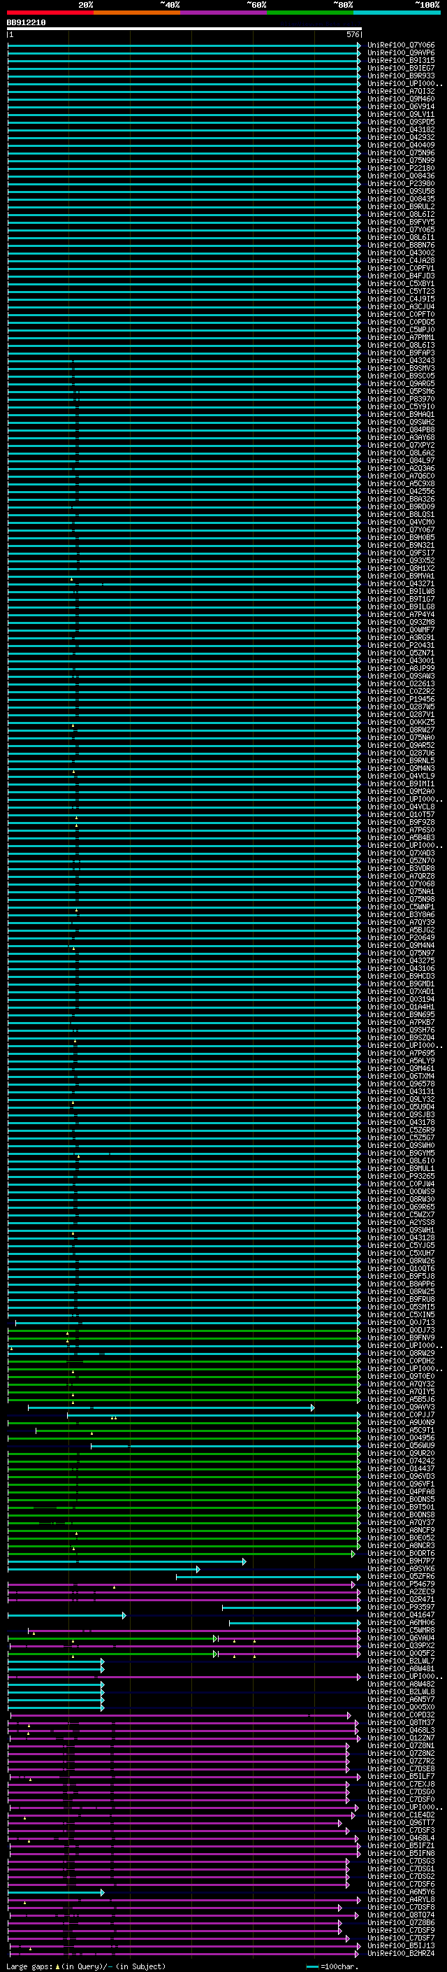Select label UniRef100_Q41647

pos(401,1615)
